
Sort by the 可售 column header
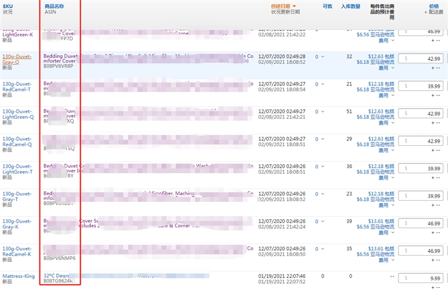tap(327, 6)
